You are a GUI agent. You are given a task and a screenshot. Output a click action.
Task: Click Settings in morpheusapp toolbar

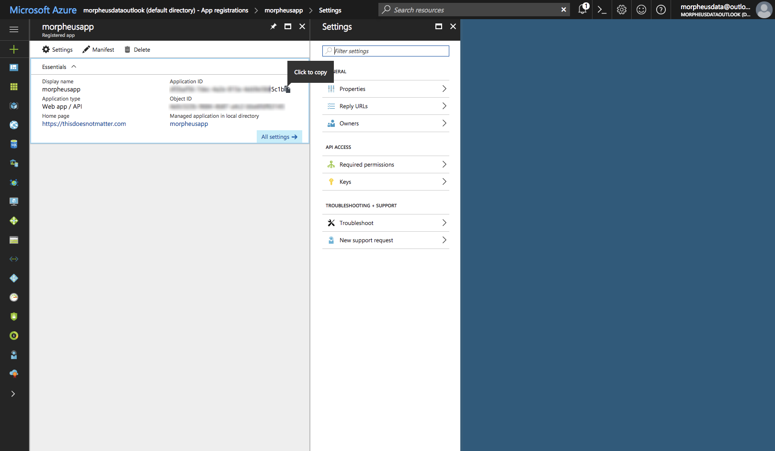pos(57,49)
